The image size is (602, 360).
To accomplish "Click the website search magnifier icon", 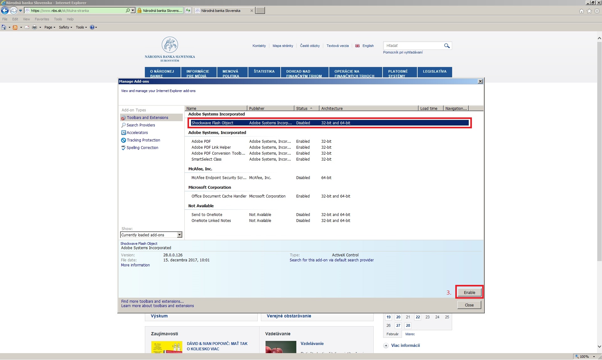I will (447, 46).
